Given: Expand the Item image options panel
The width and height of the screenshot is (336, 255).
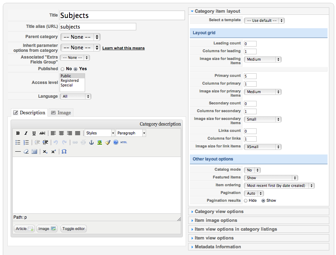Looking at the screenshot, I should tap(259, 220).
